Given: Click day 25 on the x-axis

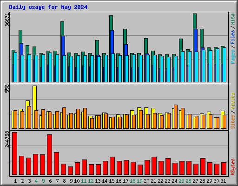Looking at the screenshot, I should (181, 181).
